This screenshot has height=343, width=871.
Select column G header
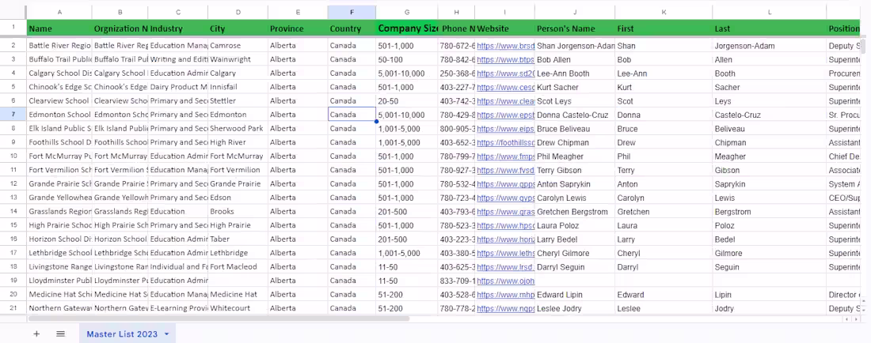point(407,12)
